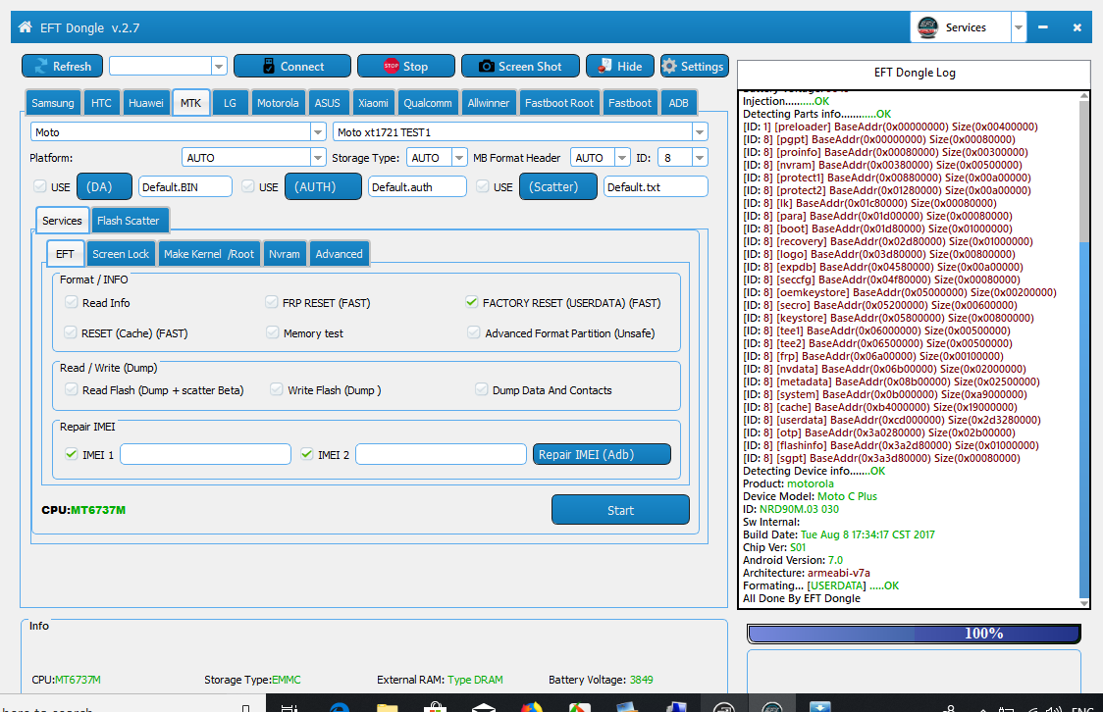Screen dimensions: 1103x712
Task: Open Settings with the gear icon
Action: (x=694, y=67)
